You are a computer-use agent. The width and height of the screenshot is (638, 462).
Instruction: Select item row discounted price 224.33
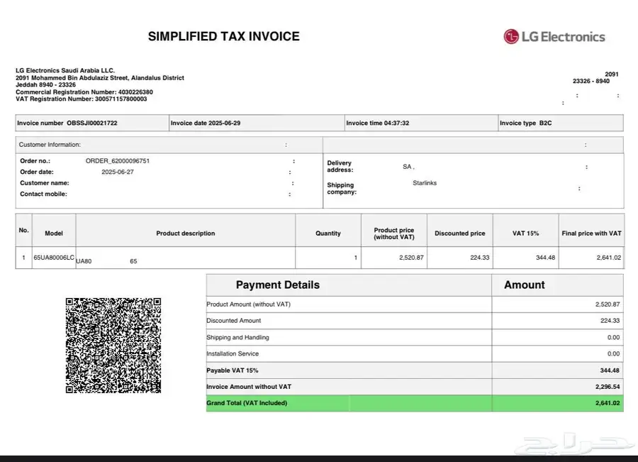480,258
